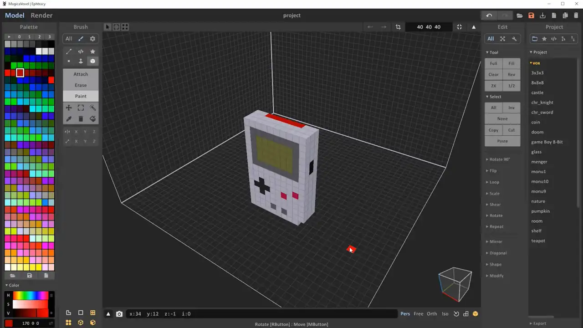Viewport: 583px width, 328px height.
Task: Save the project with orange disk icon
Action: (x=531, y=15)
